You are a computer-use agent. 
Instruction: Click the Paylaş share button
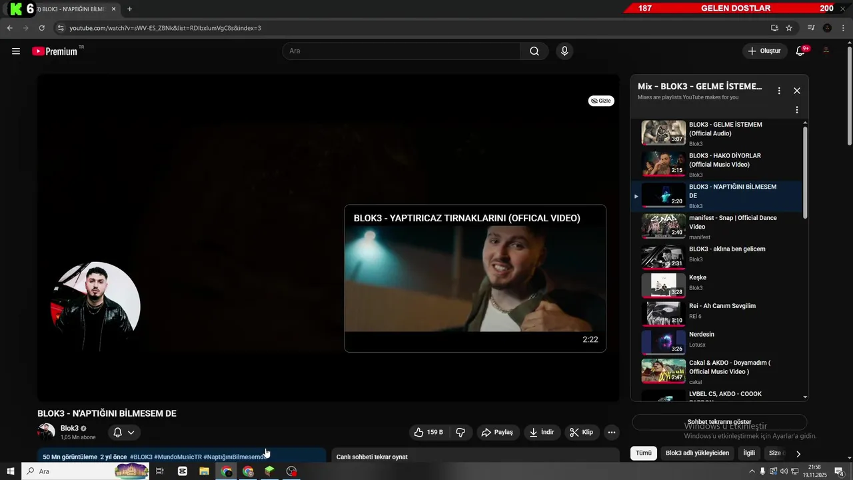[x=497, y=432]
